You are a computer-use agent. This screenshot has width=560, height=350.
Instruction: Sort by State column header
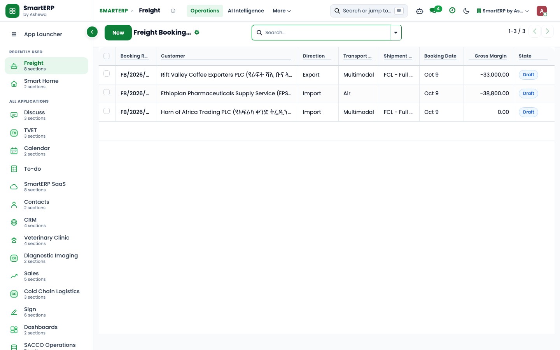tap(534, 56)
